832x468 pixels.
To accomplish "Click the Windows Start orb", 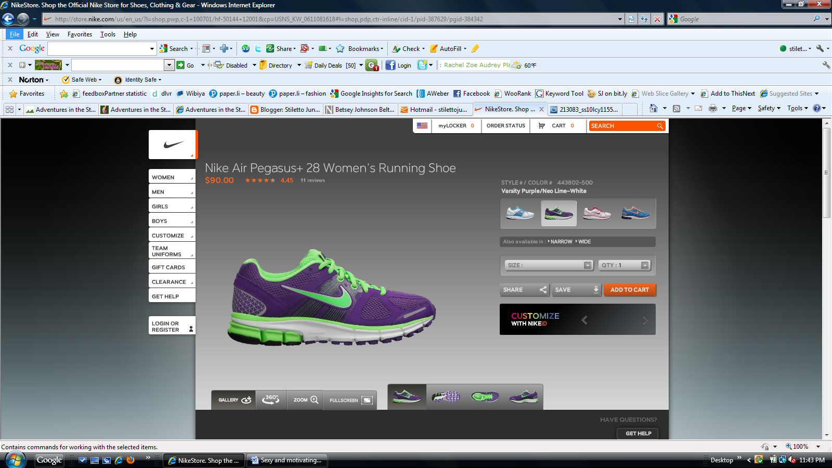I will [x=15, y=460].
